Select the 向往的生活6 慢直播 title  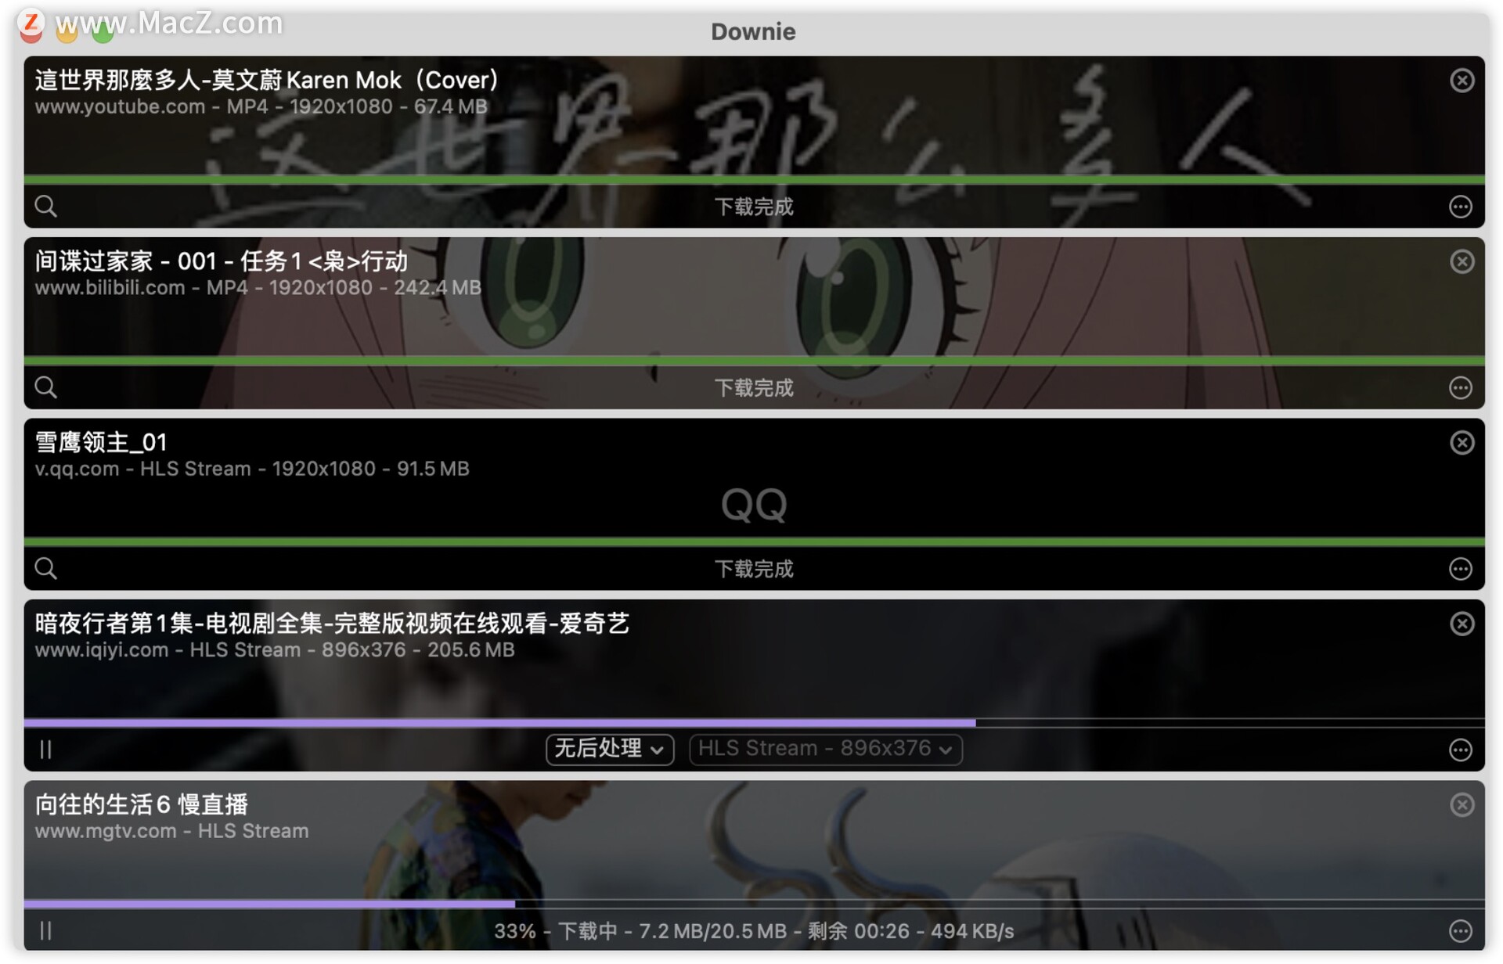pyautogui.click(x=142, y=804)
